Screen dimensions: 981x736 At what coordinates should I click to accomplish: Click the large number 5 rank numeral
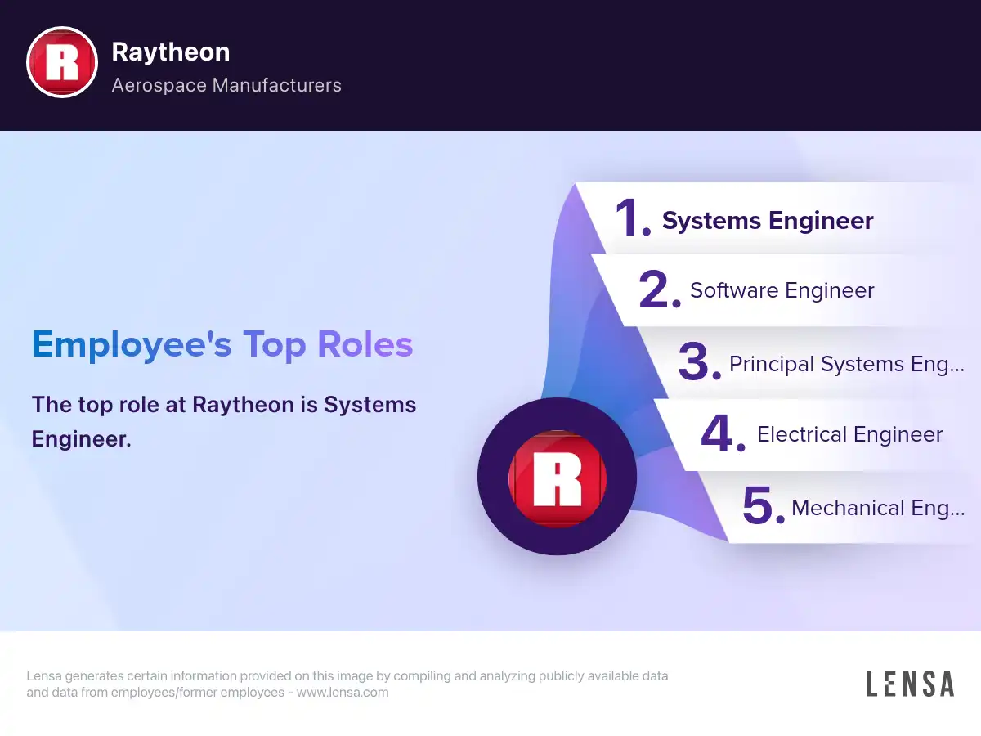(x=760, y=506)
